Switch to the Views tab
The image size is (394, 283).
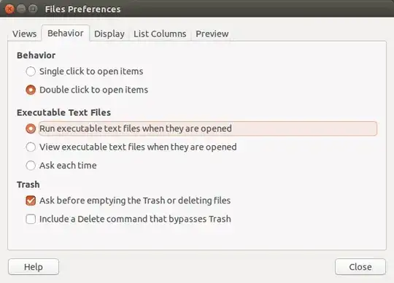24,34
